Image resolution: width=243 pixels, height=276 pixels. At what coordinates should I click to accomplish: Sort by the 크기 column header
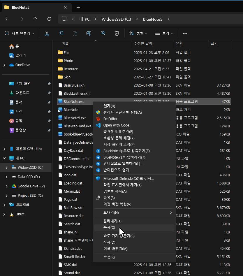pos(214,43)
